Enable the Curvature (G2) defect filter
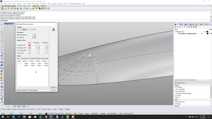Image resolution: width=212 pixels, height=119 pixels. [x=18, y=51]
